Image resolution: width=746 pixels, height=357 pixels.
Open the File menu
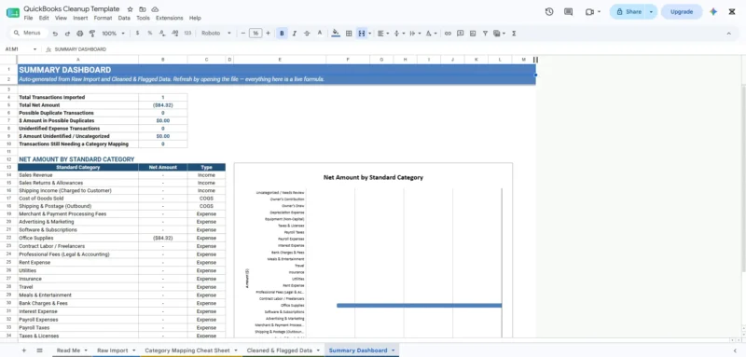click(x=28, y=18)
